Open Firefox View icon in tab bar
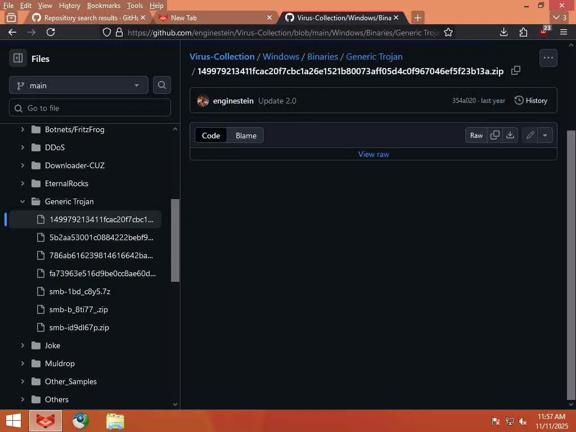This screenshot has width=576, height=432. (x=11, y=17)
